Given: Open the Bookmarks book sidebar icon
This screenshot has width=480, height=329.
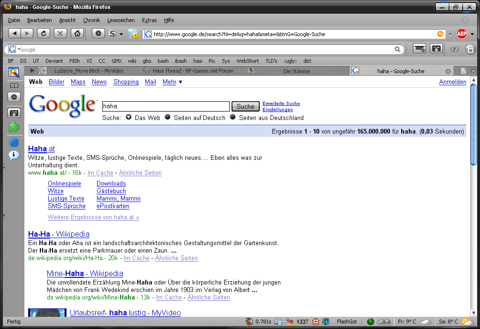Looking at the screenshot, I should click(14, 86).
